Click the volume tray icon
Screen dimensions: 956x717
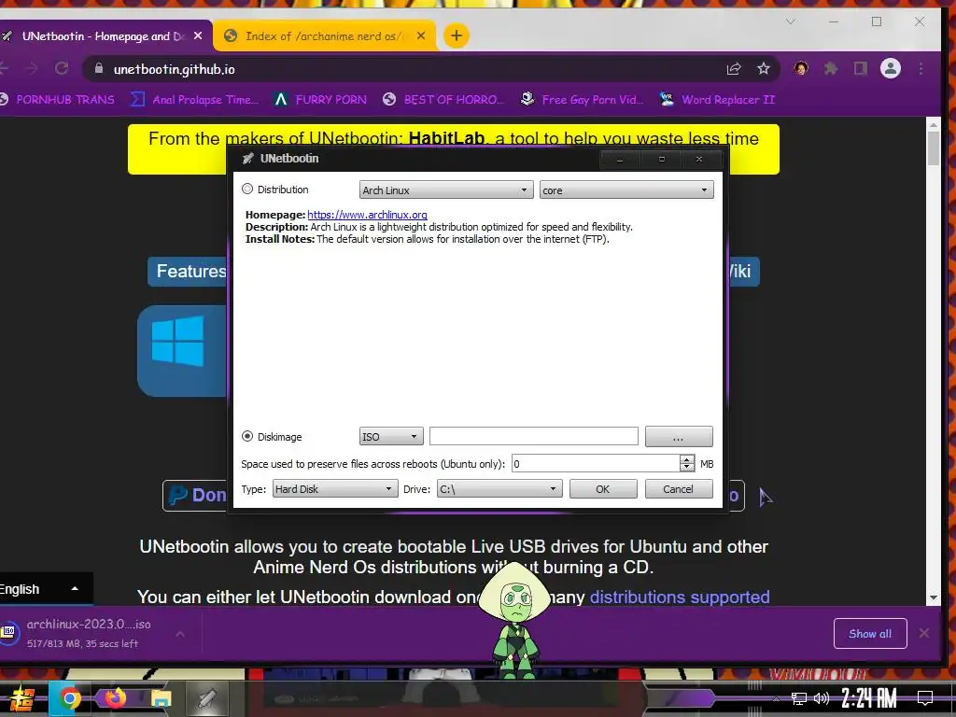coord(822,698)
